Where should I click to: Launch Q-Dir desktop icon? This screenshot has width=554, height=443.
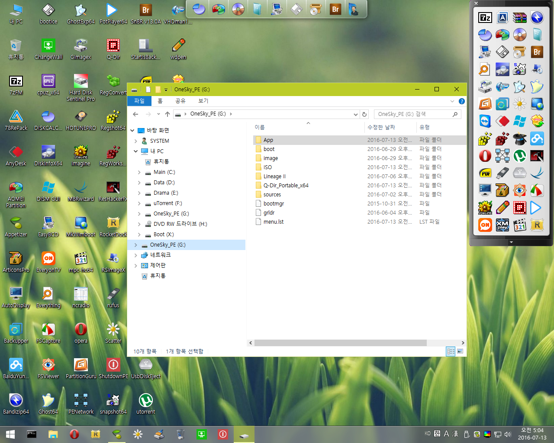click(113, 49)
